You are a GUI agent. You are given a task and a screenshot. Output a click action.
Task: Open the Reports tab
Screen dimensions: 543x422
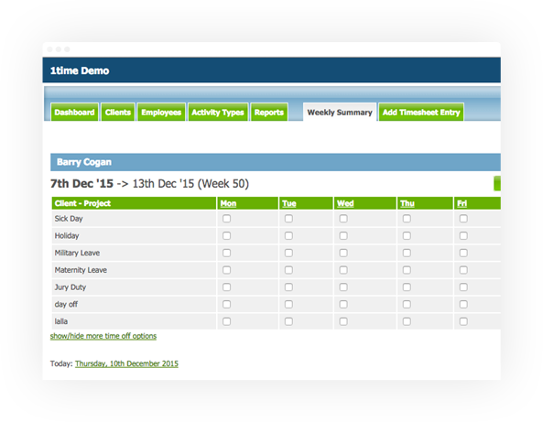point(269,113)
